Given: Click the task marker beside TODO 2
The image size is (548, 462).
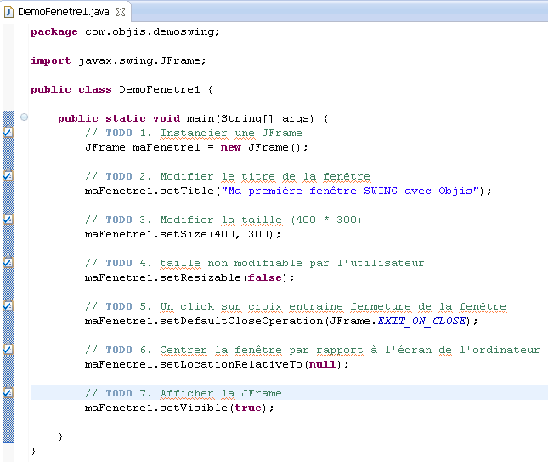Looking at the screenshot, I should tap(8, 176).
